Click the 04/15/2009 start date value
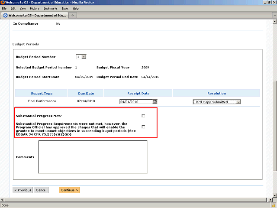This screenshot has height=208, width=277. 84,77
